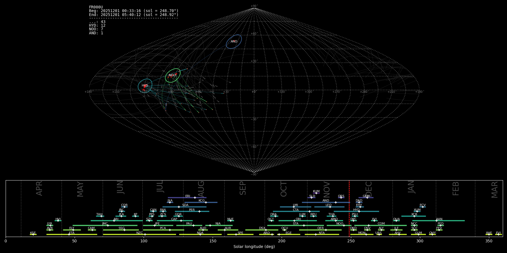
Task: Click the ECV shower label in timeline
Action: (x=423, y=205)
